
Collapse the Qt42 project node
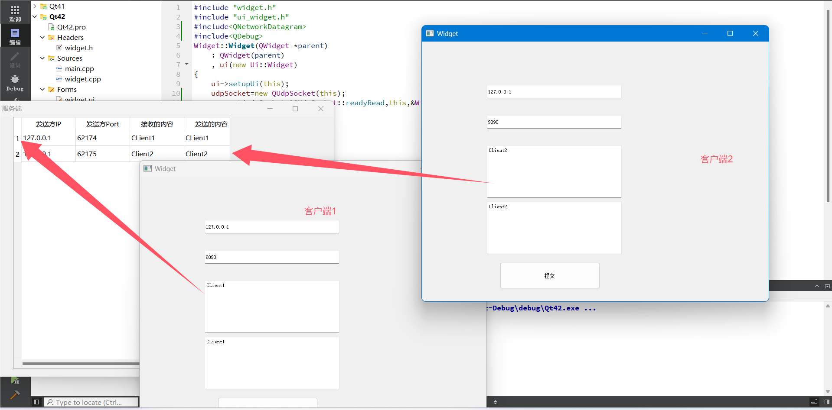35,16
